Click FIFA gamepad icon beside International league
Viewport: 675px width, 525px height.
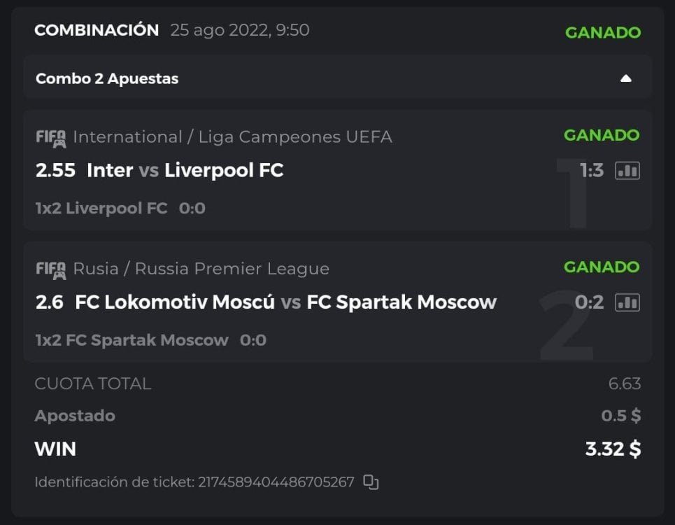[51, 137]
